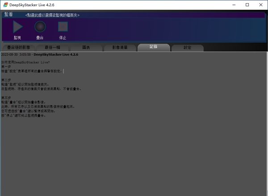The image size is (268, 196).
Task: Click the 監視 label under play icon
Action: pyautogui.click(x=17, y=38)
